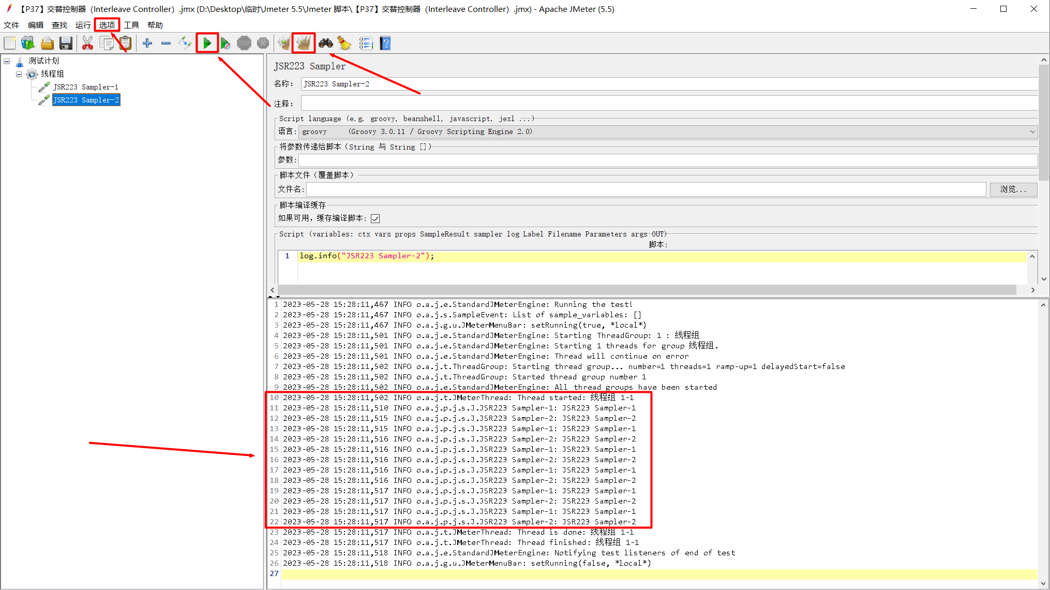1050x590 pixels.
Task: Paste the copied element
Action: pyautogui.click(x=125, y=43)
